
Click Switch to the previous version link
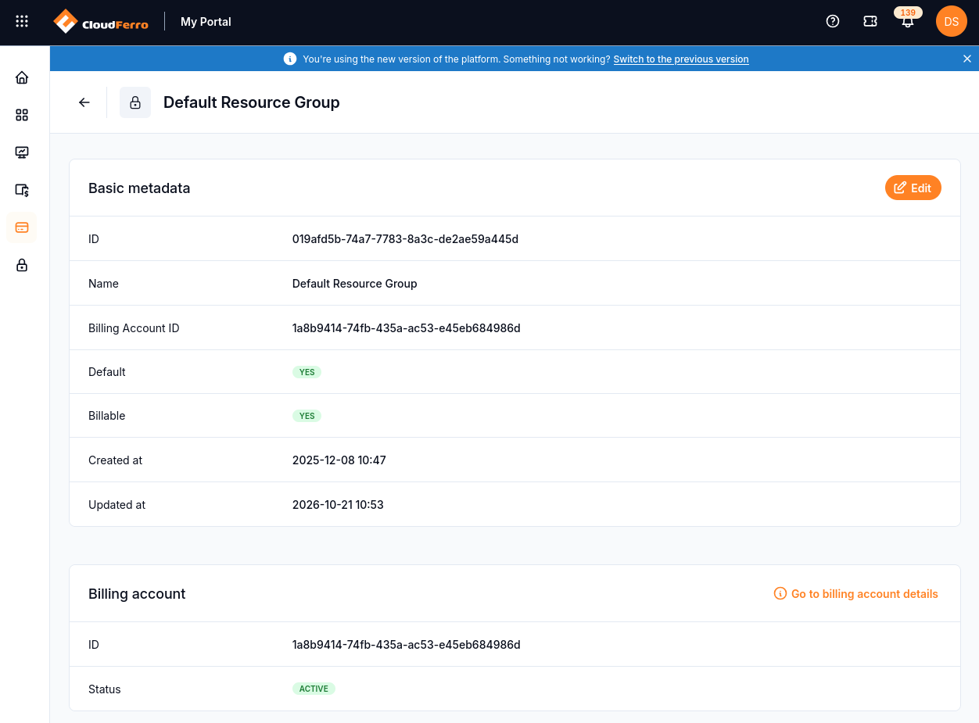coord(681,59)
